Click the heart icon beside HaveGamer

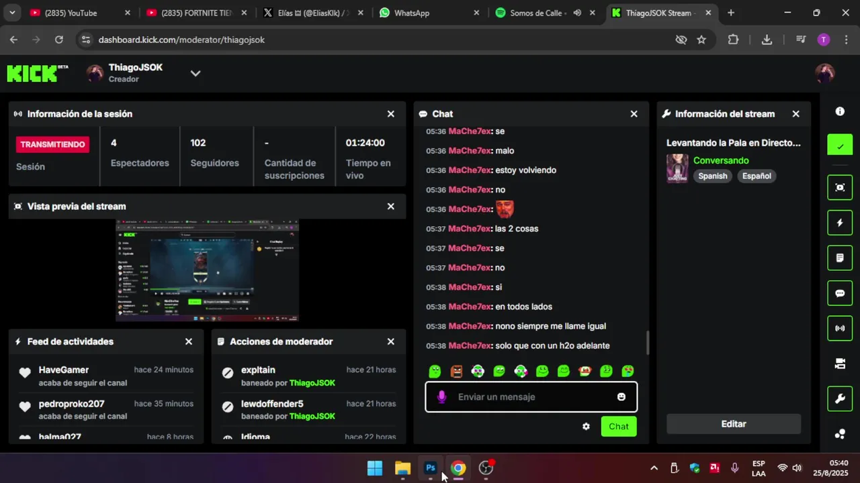pyautogui.click(x=25, y=373)
